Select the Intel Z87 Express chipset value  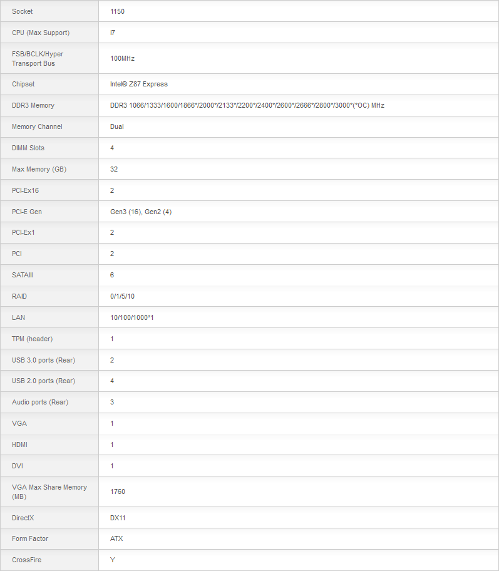tap(139, 84)
